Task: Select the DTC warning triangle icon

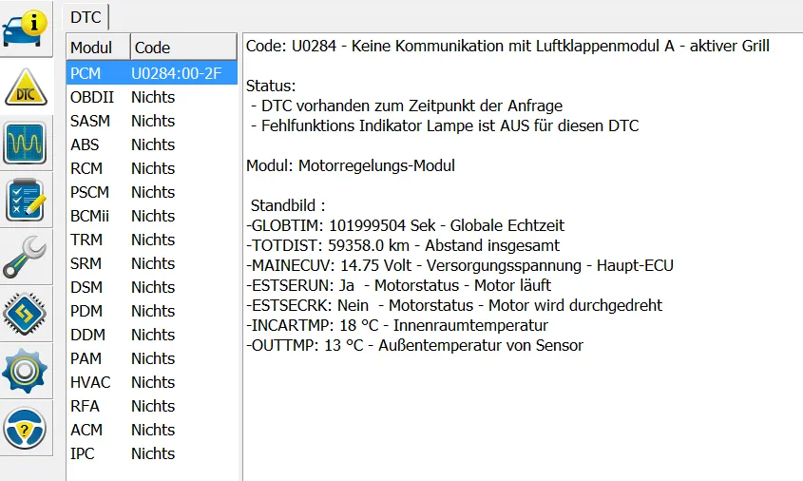Action: click(26, 87)
